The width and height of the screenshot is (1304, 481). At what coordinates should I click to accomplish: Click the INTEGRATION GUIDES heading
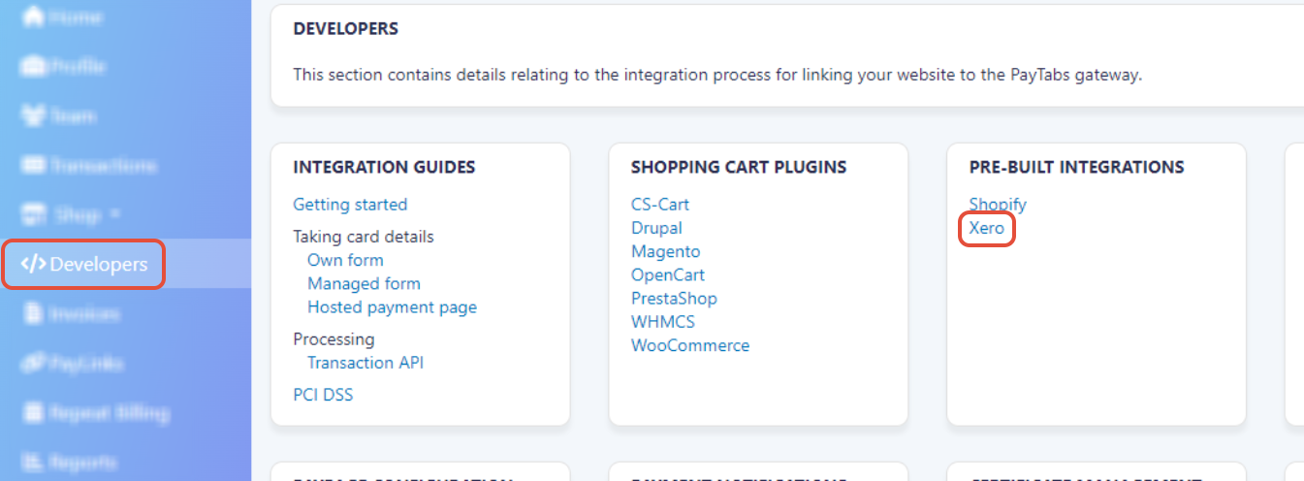point(384,167)
